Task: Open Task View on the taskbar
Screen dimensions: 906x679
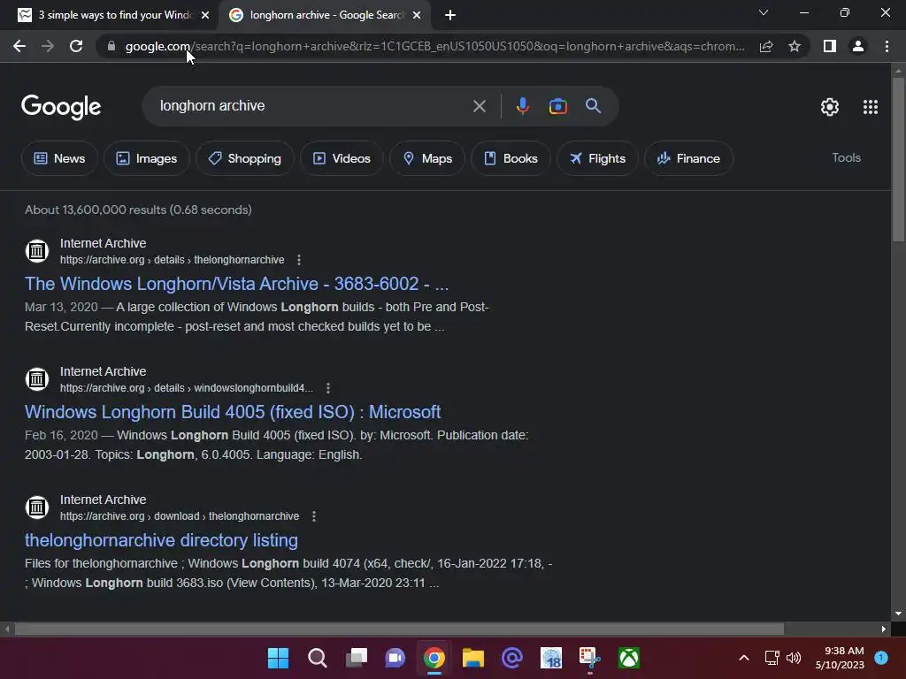Action: [356, 658]
